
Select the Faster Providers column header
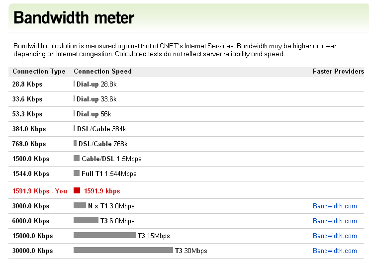pyautogui.click(x=338, y=71)
